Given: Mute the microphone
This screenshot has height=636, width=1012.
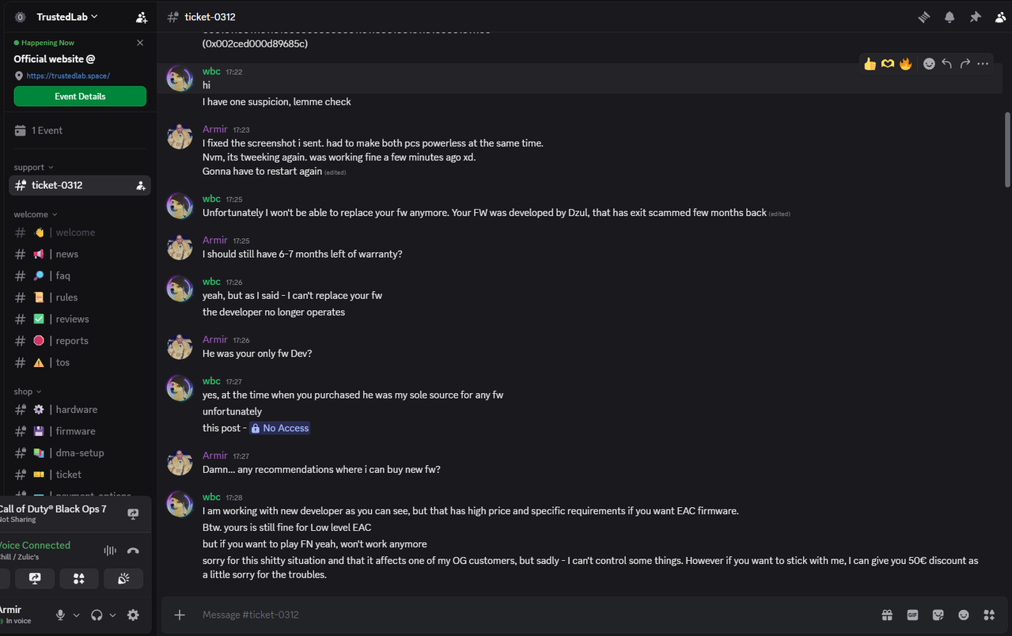Looking at the screenshot, I should [60, 615].
